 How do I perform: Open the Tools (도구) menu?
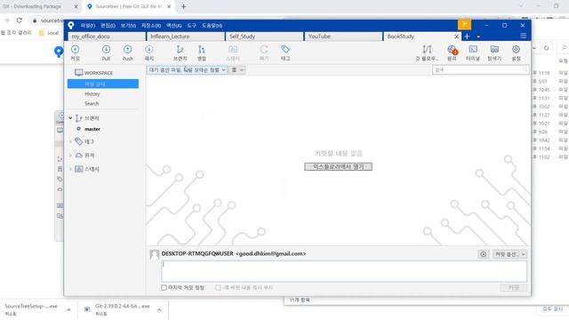(x=192, y=26)
